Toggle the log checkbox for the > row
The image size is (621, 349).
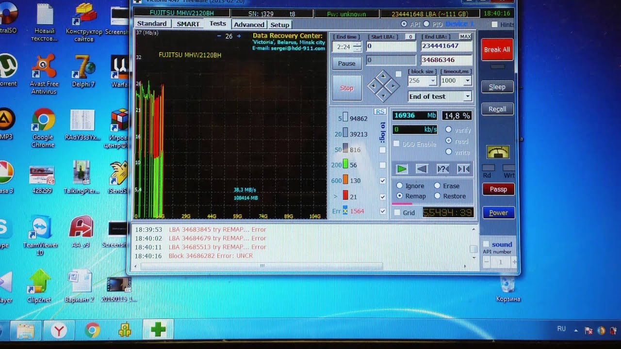[383, 197]
